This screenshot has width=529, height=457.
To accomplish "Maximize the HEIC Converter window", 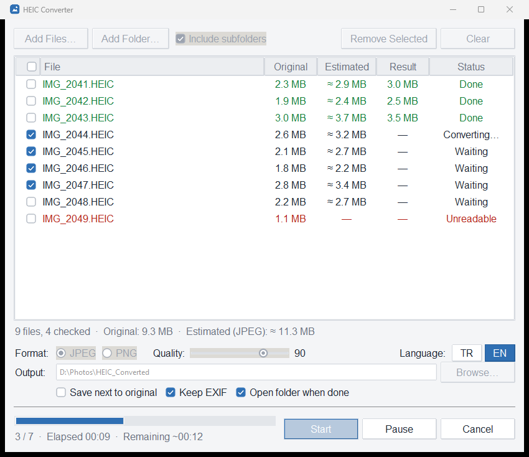I will point(481,9).
